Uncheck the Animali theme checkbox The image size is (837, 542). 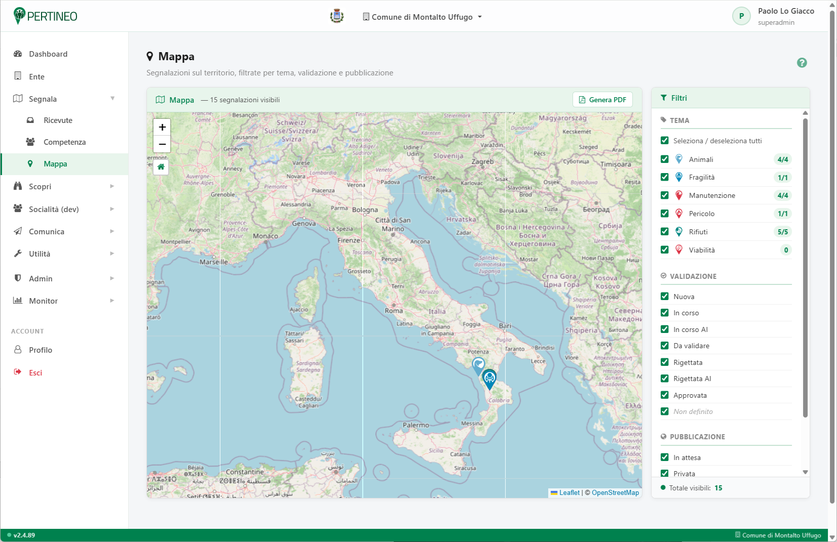click(x=665, y=159)
